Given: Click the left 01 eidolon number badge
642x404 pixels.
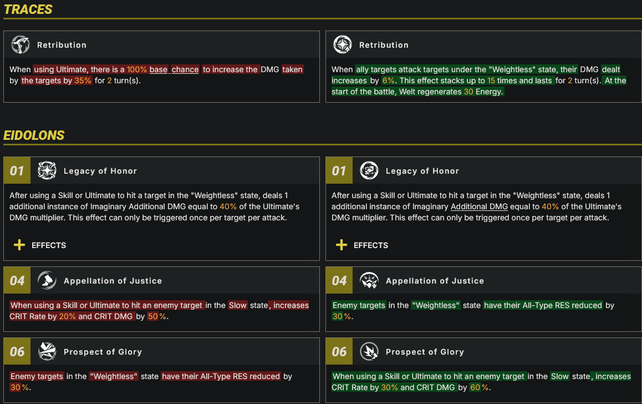Looking at the screenshot, I should (17, 170).
